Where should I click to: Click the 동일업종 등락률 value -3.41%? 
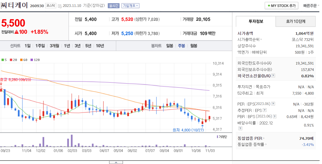click(308, 145)
